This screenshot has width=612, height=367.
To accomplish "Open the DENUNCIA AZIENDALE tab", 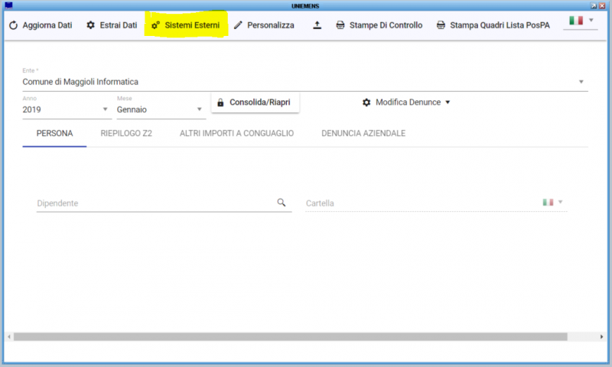I will 363,134.
